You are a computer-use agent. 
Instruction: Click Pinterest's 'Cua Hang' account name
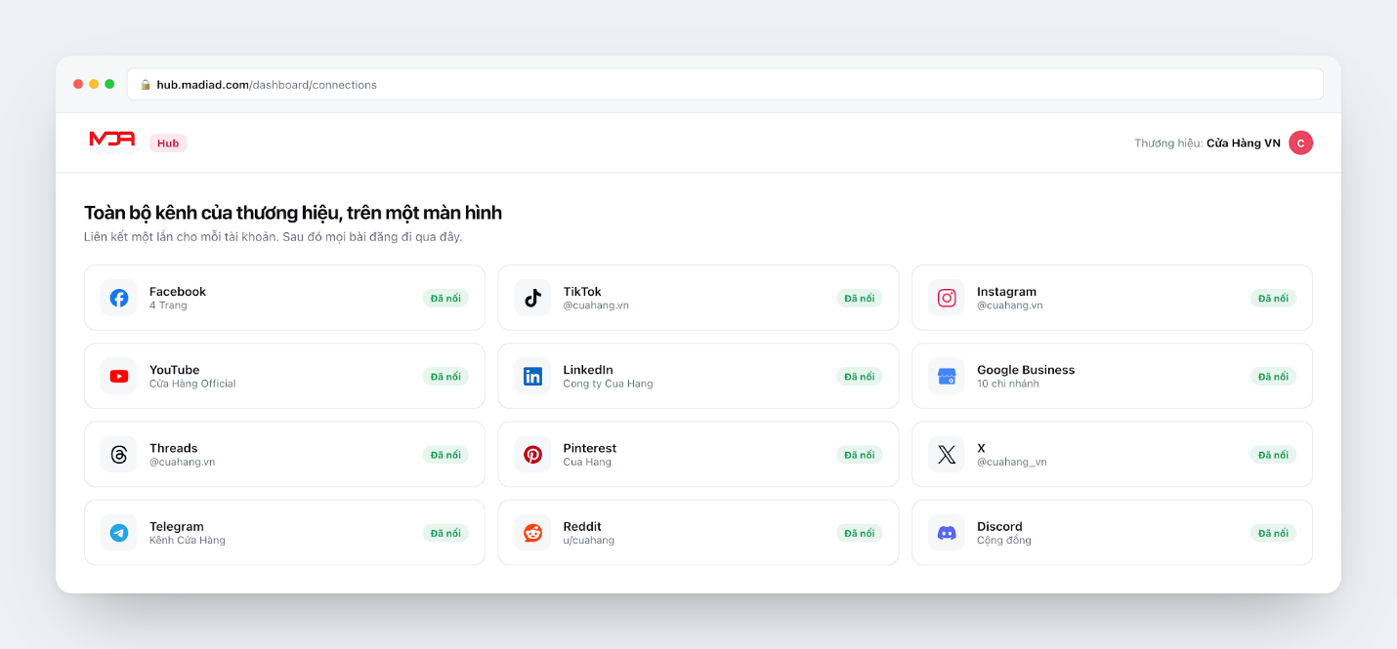[587, 462]
